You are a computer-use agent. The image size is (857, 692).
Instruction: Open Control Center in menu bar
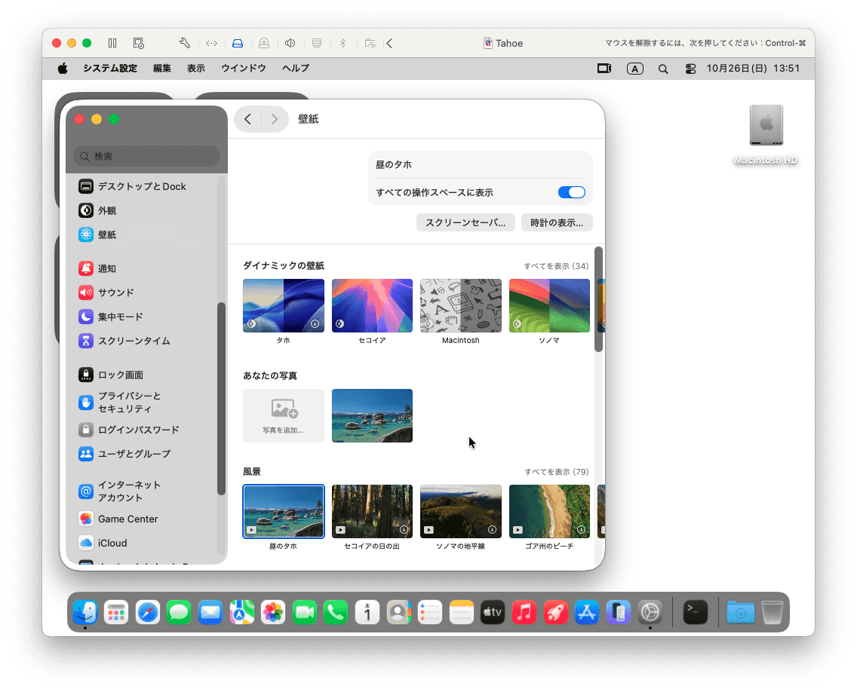pyautogui.click(x=690, y=69)
